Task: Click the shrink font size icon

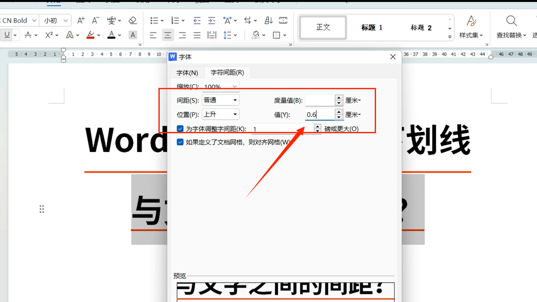Action: click(96, 20)
